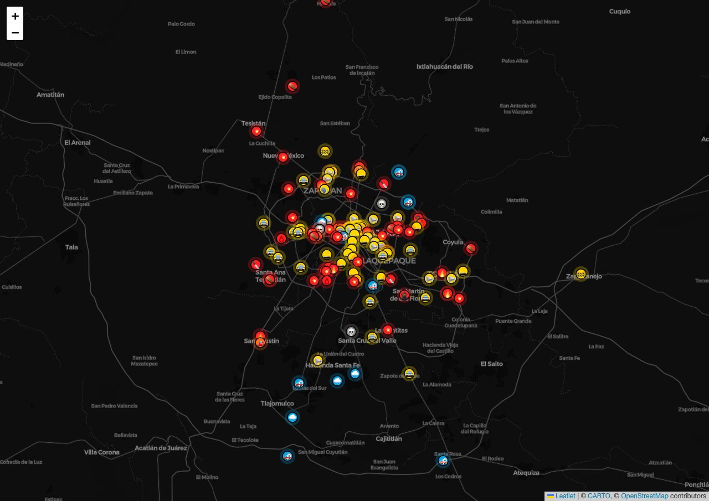This screenshot has height=501, width=709.
Task: Open the yellow striped marker at Zapotlanejo
Action: [x=580, y=273]
